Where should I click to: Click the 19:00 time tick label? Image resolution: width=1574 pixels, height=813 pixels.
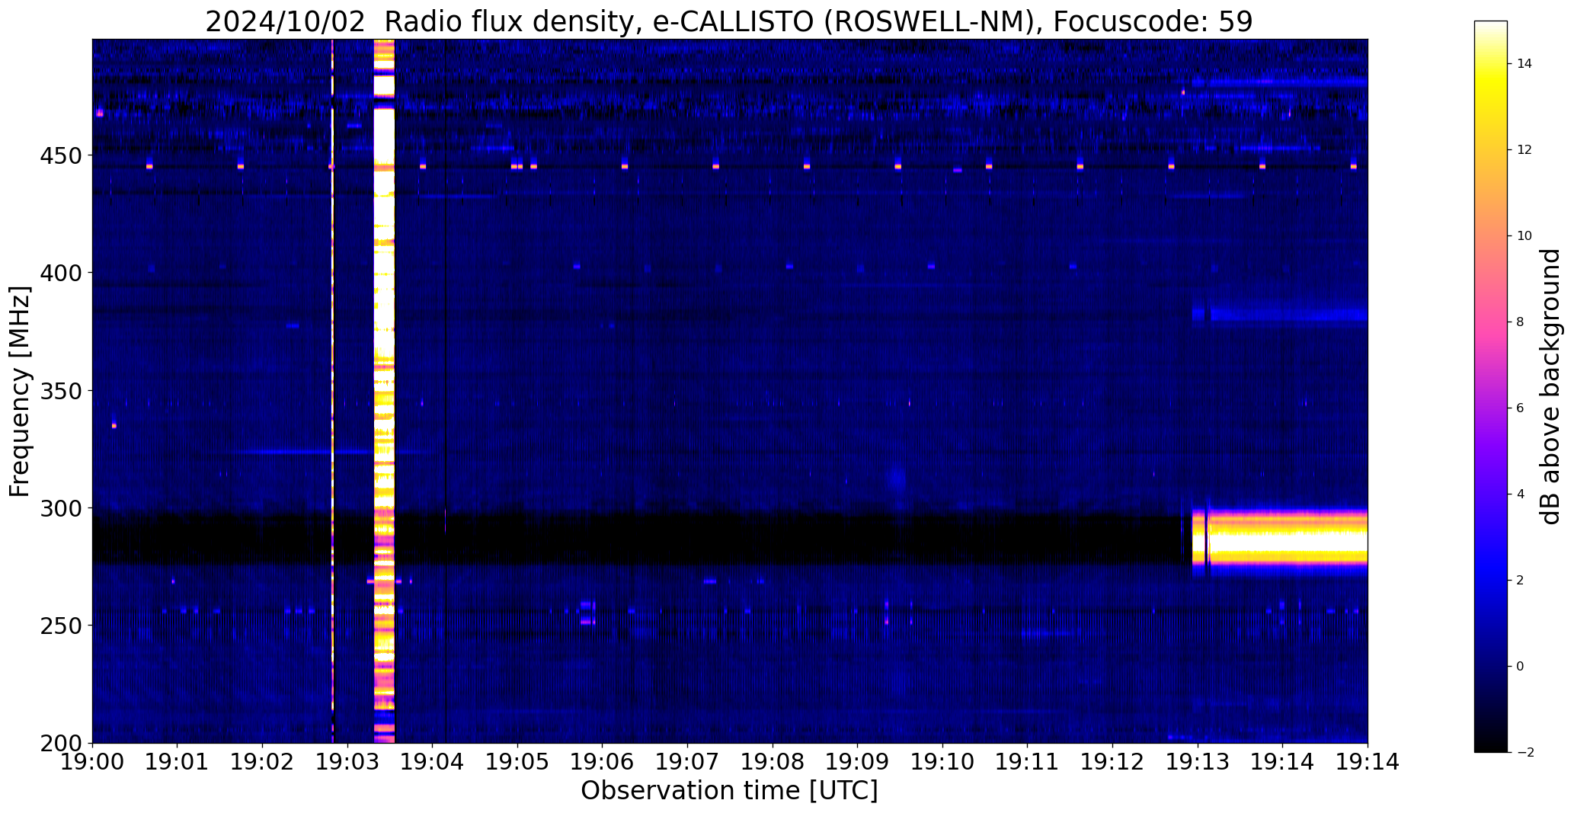click(x=92, y=762)
